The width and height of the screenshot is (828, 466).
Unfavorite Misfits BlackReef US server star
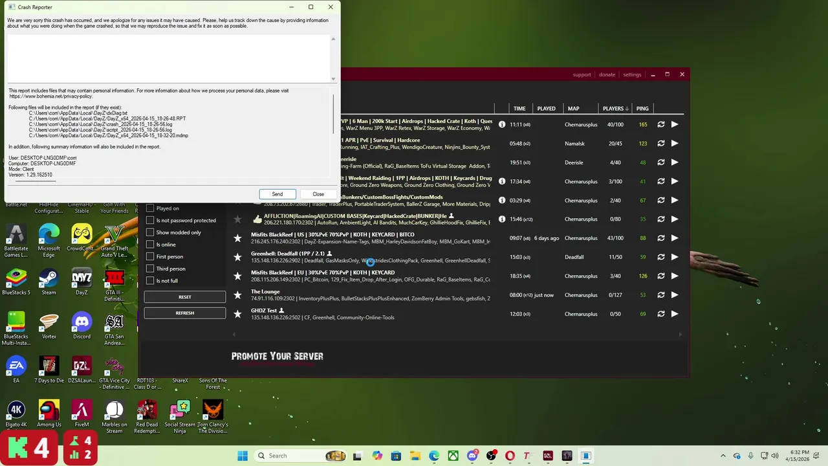click(x=237, y=238)
